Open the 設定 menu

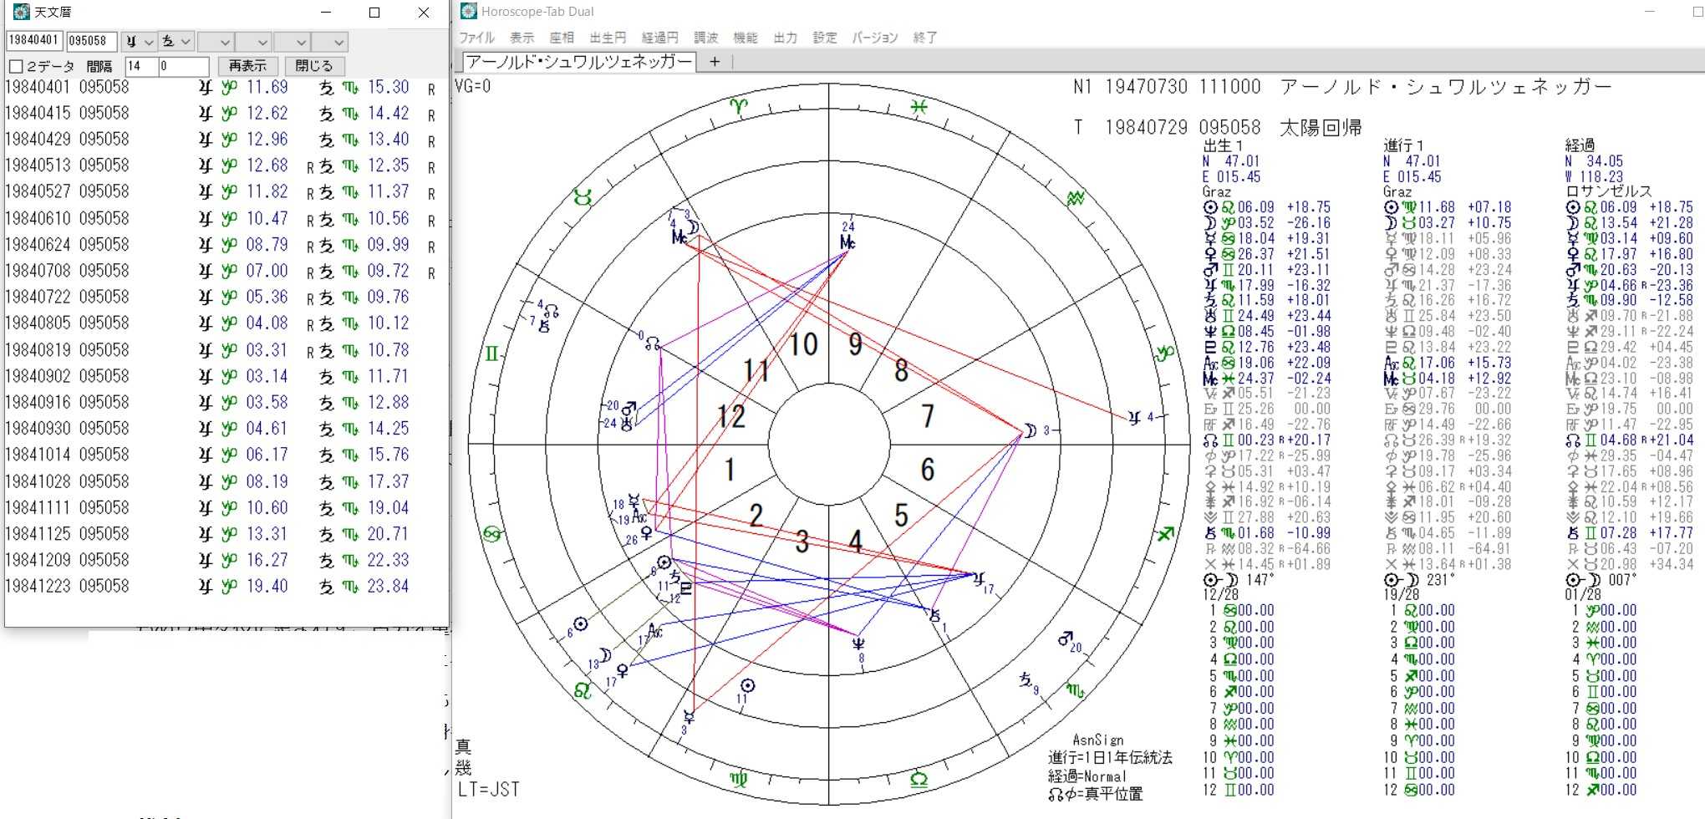pos(825,38)
